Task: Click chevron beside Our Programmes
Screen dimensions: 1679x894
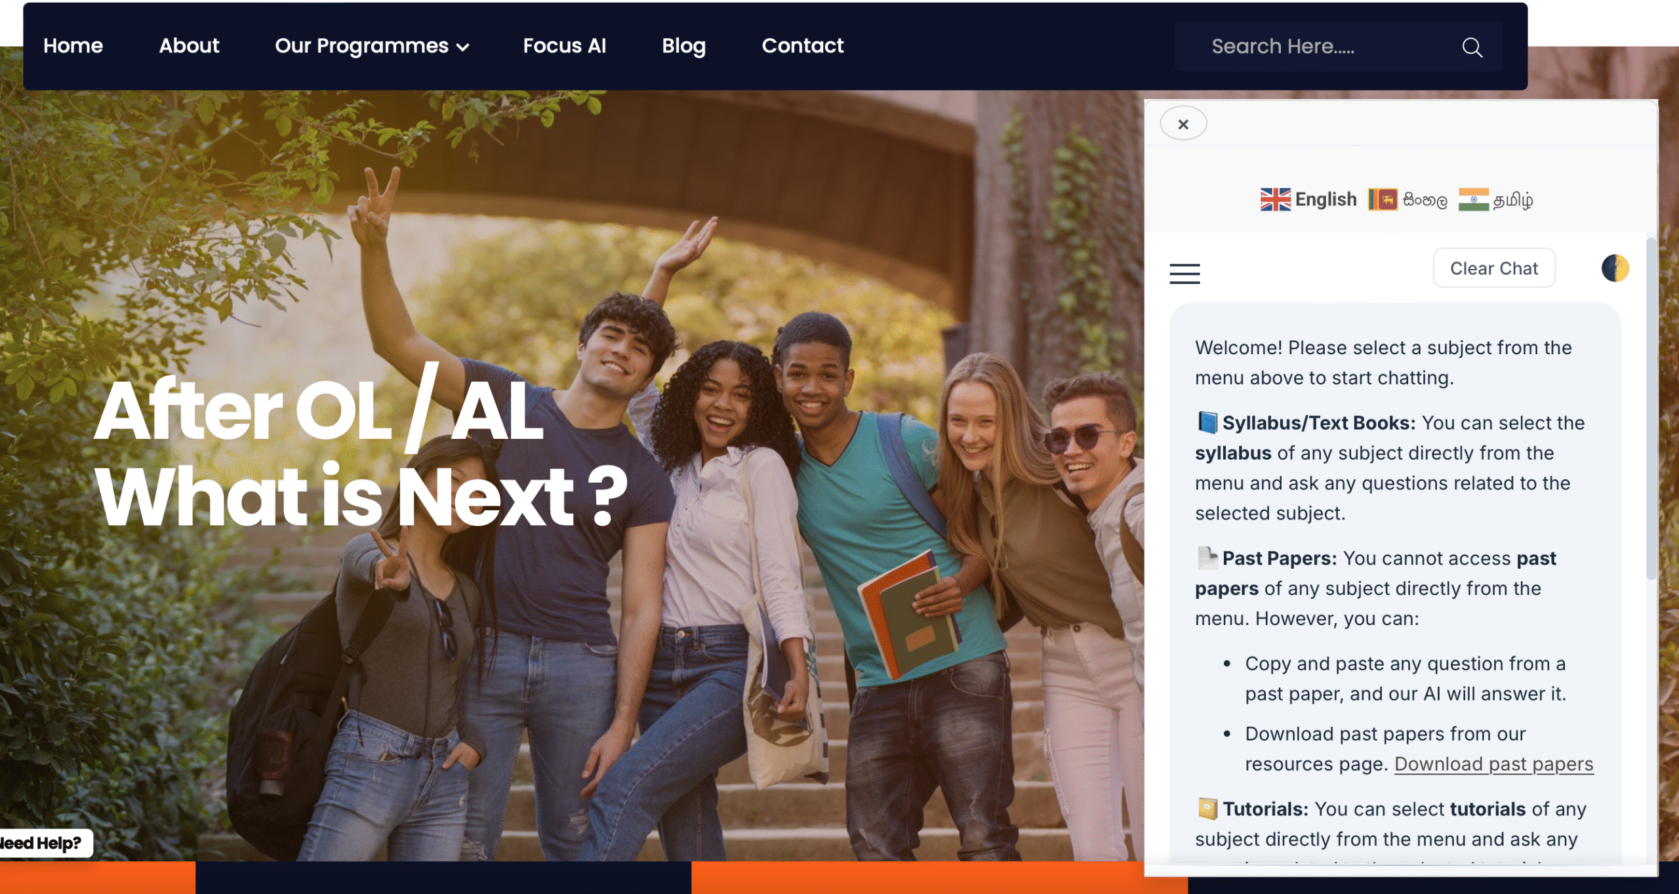Action: coord(462,47)
